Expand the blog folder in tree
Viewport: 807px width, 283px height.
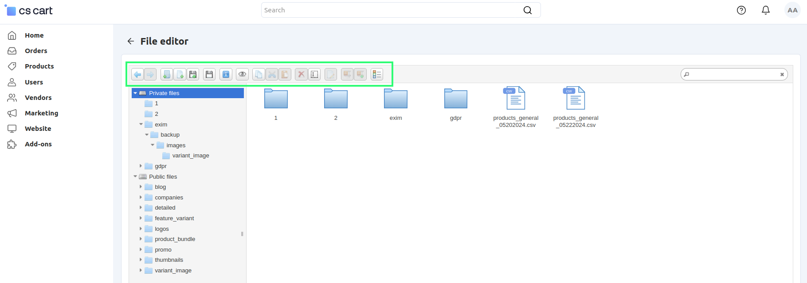tap(141, 187)
